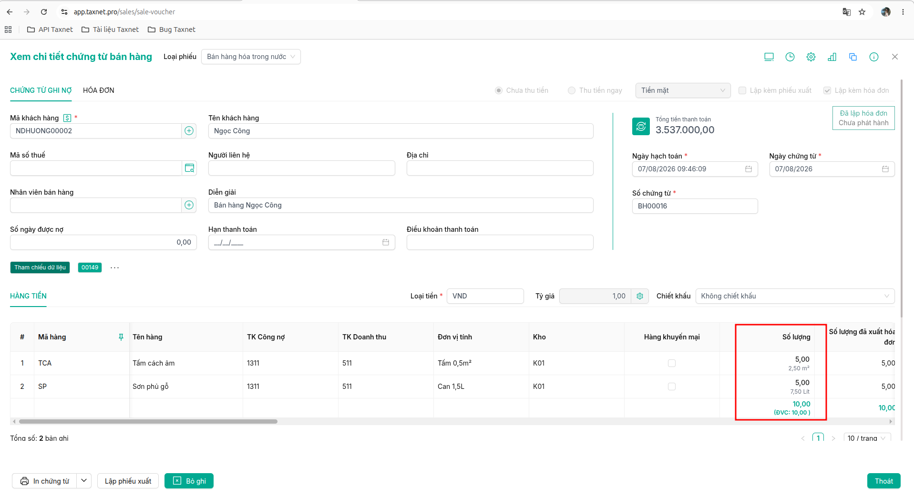Click the Lập phiếu xuất button
The width and height of the screenshot is (914, 496).
[x=128, y=481]
